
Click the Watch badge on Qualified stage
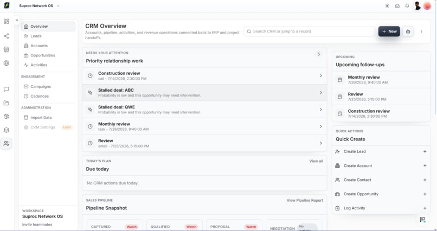coord(191,227)
